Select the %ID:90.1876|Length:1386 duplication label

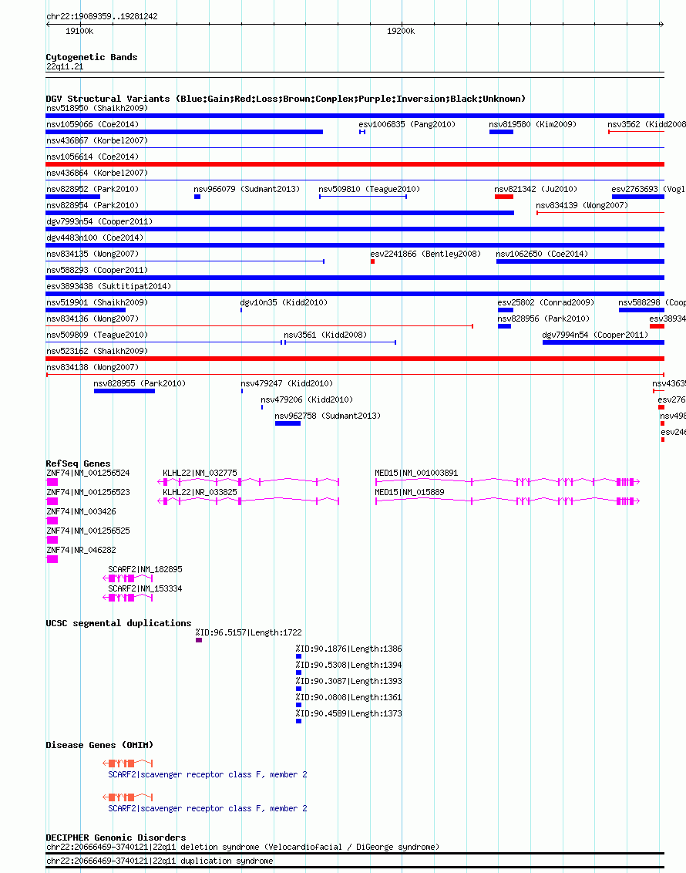(348, 649)
